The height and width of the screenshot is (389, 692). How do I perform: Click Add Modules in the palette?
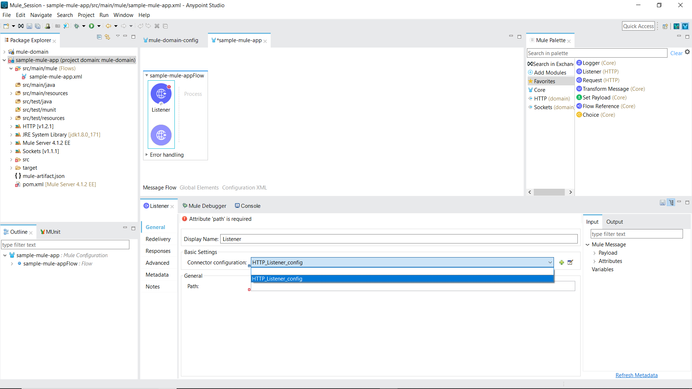[547, 73]
